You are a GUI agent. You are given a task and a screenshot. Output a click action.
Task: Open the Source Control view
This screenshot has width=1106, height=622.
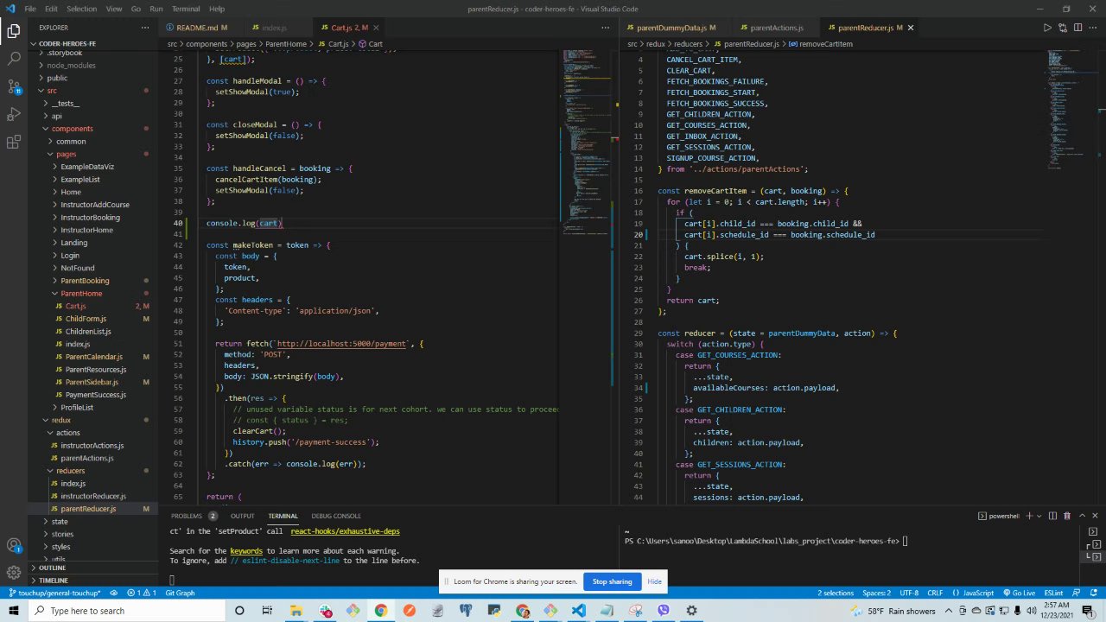[x=14, y=86]
